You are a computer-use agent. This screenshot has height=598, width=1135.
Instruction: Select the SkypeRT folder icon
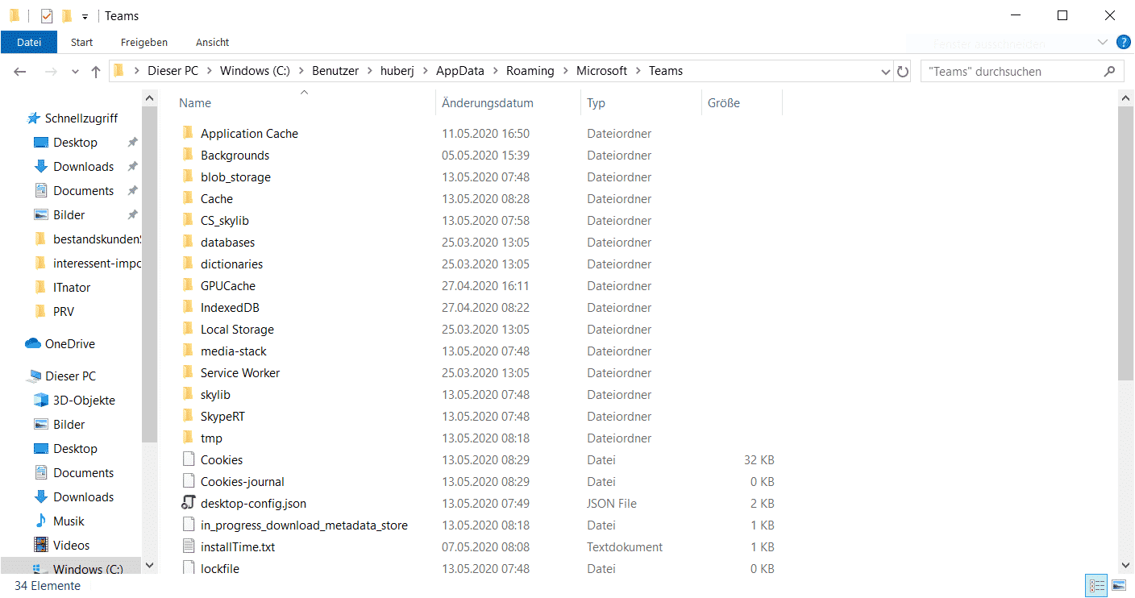(x=188, y=416)
